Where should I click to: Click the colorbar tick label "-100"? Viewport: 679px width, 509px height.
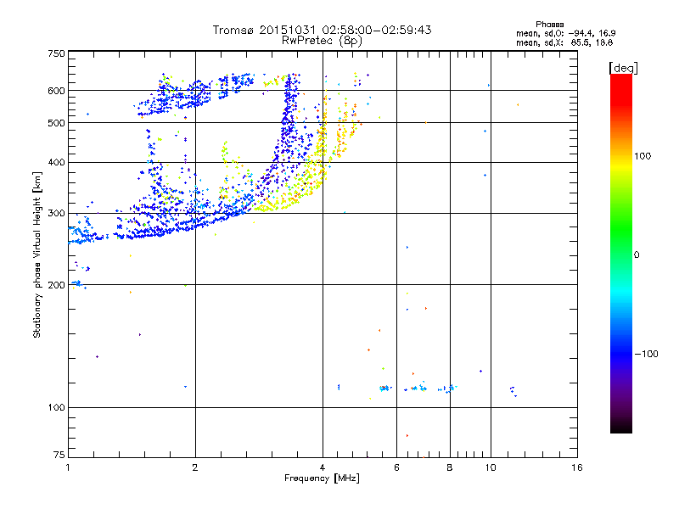point(646,354)
